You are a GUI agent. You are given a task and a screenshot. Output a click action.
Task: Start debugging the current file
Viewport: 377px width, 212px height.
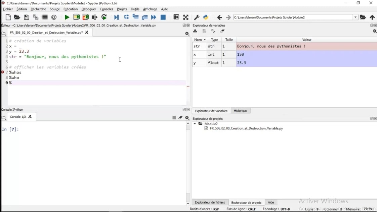click(x=117, y=17)
